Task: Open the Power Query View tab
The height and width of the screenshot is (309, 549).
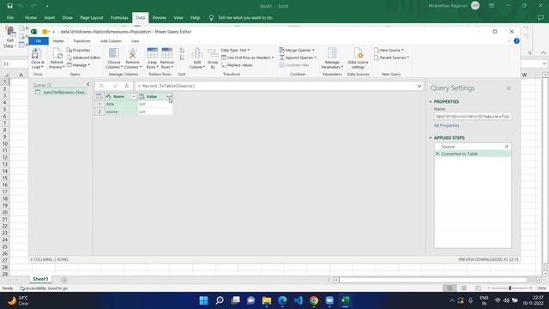Action: pyautogui.click(x=135, y=41)
